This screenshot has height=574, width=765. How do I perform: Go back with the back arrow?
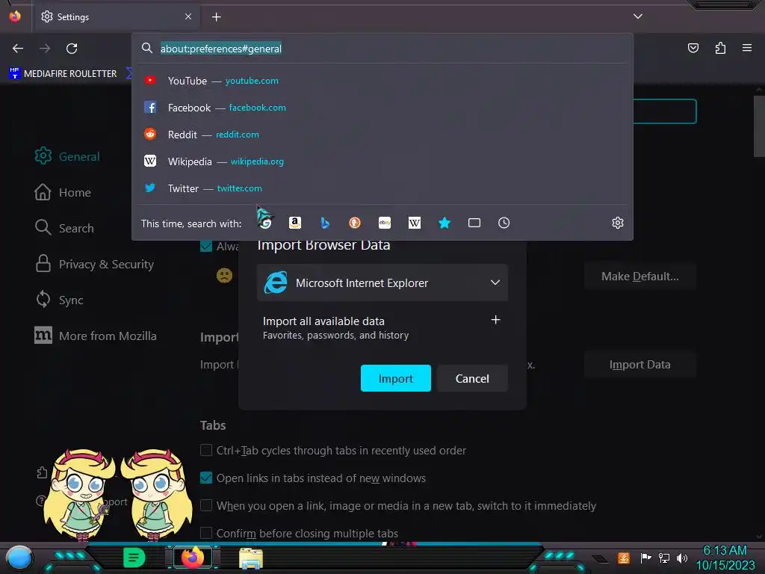[18, 49]
